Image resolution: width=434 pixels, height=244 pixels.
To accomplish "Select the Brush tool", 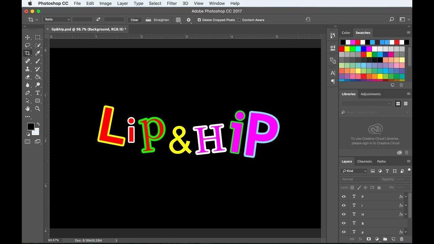I will [38, 61].
